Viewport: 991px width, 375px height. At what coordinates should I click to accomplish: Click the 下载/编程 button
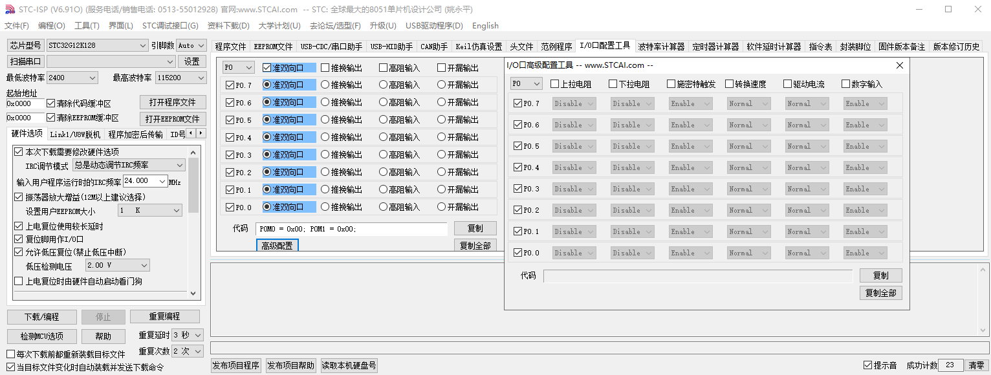point(42,317)
